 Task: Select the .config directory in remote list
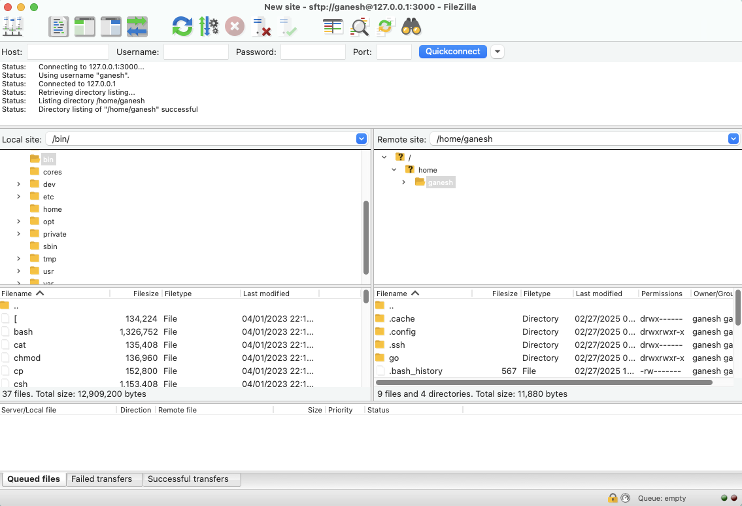(x=554, y=332)
